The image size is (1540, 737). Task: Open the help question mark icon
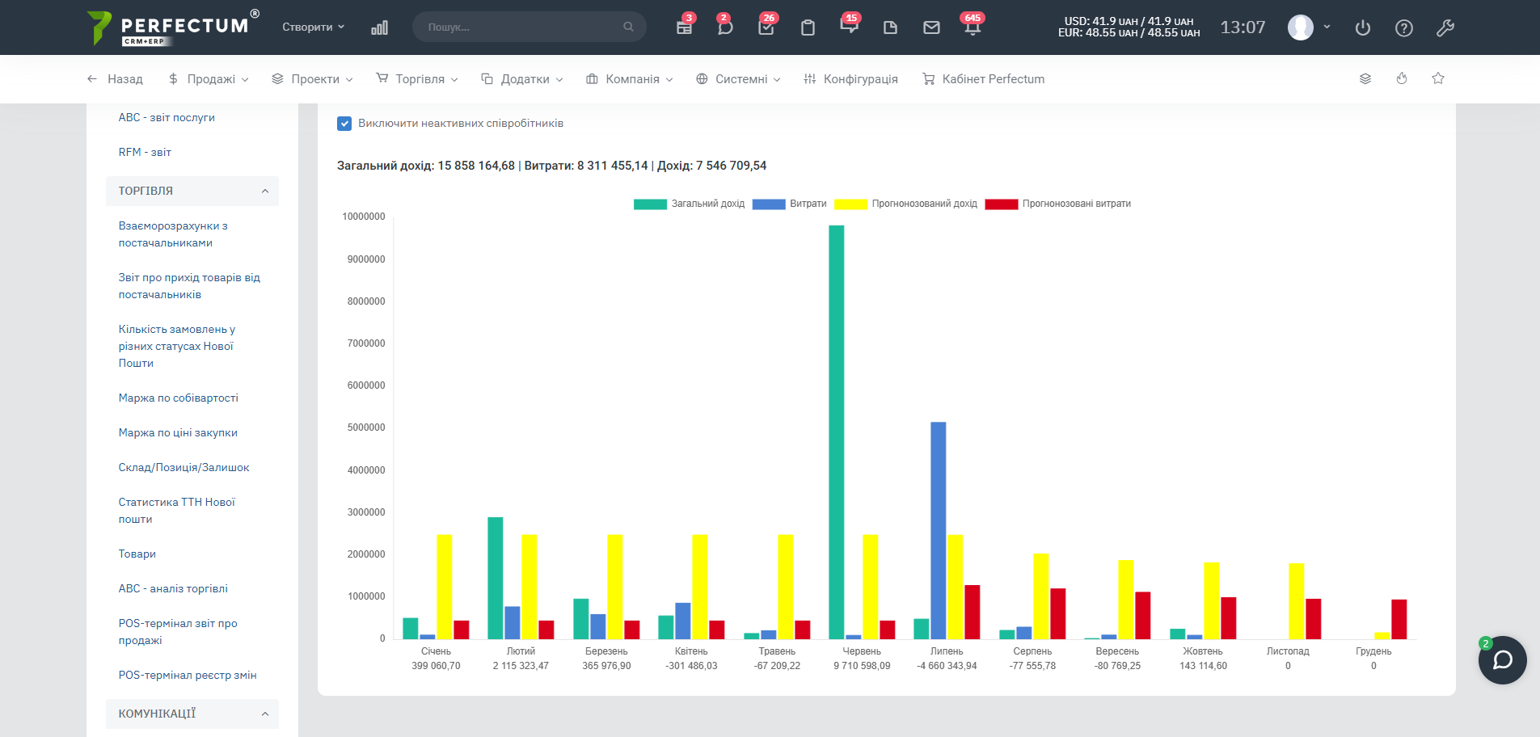(x=1404, y=27)
